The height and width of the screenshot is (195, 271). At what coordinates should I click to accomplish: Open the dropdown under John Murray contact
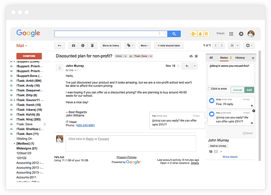point(221,152)
